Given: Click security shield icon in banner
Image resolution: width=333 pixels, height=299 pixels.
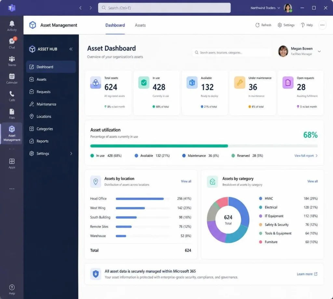Looking at the screenshot, I should tap(96, 274).
